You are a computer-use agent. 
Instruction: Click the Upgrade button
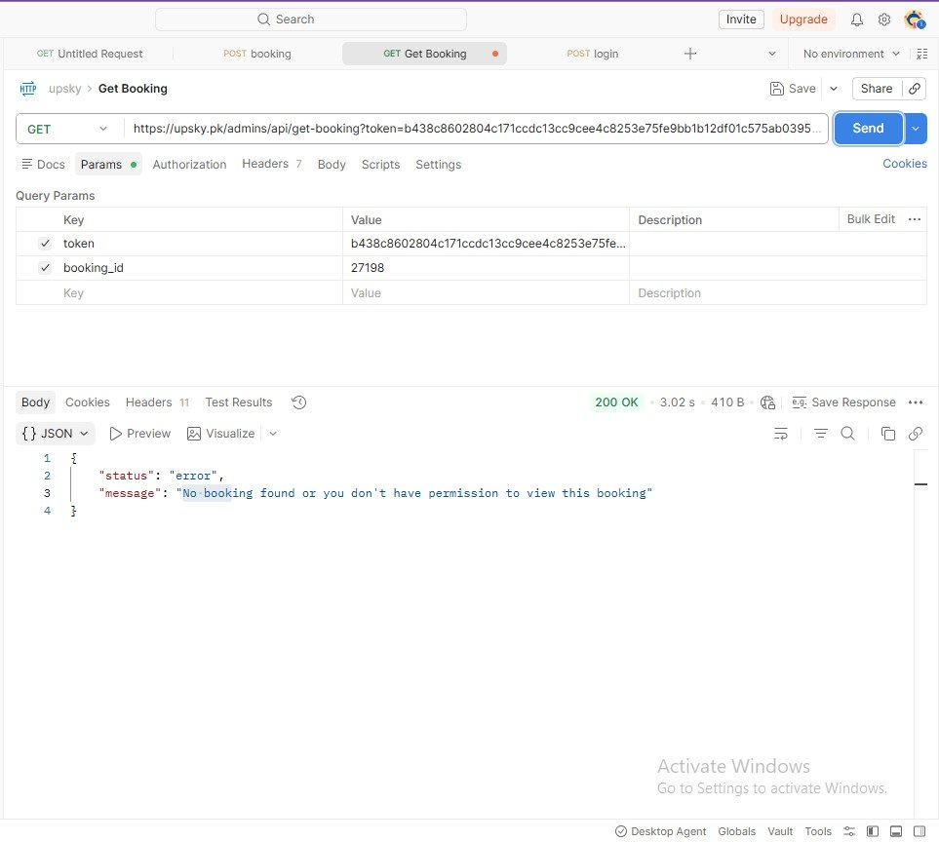pos(803,19)
